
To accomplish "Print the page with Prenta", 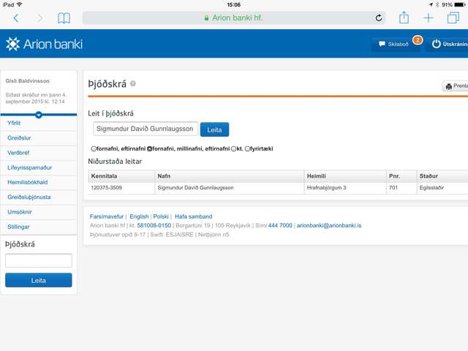I will [x=455, y=86].
